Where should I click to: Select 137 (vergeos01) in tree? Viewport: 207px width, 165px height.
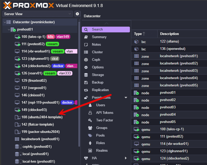(34, 88)
